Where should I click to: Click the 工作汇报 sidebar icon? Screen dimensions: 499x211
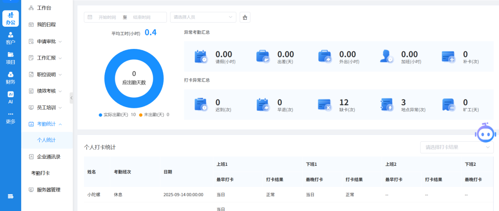[x=31, y=58]
